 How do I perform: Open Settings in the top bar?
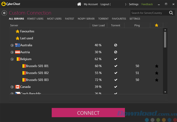(x=134, y=4)
